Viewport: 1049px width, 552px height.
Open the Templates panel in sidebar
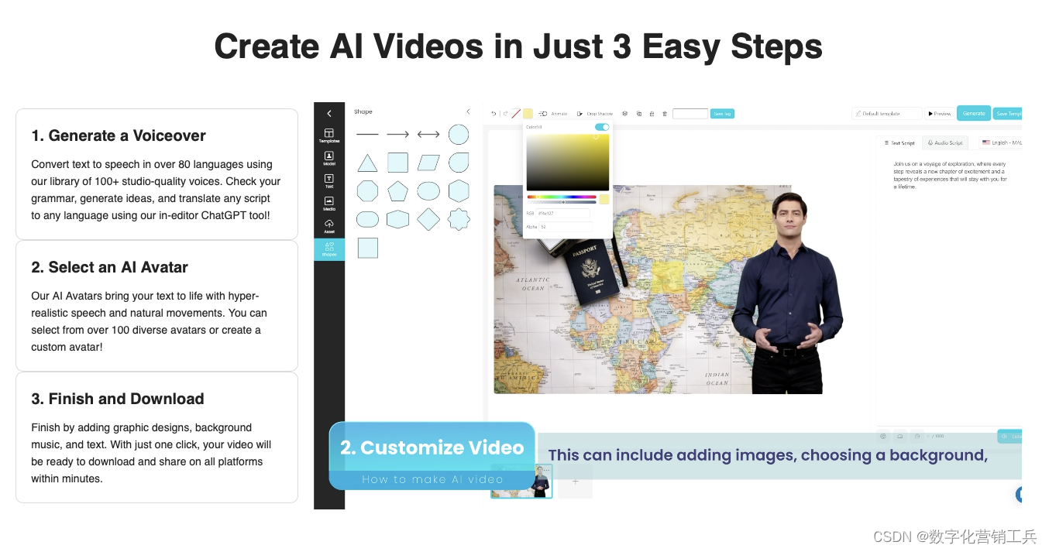click(x=329, y=135)
